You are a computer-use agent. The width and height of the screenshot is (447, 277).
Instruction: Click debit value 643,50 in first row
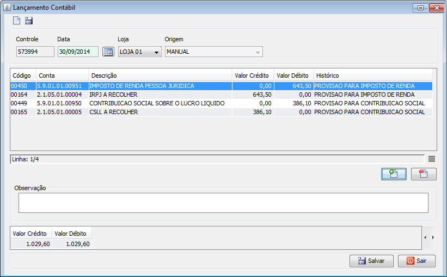[293, 86]
